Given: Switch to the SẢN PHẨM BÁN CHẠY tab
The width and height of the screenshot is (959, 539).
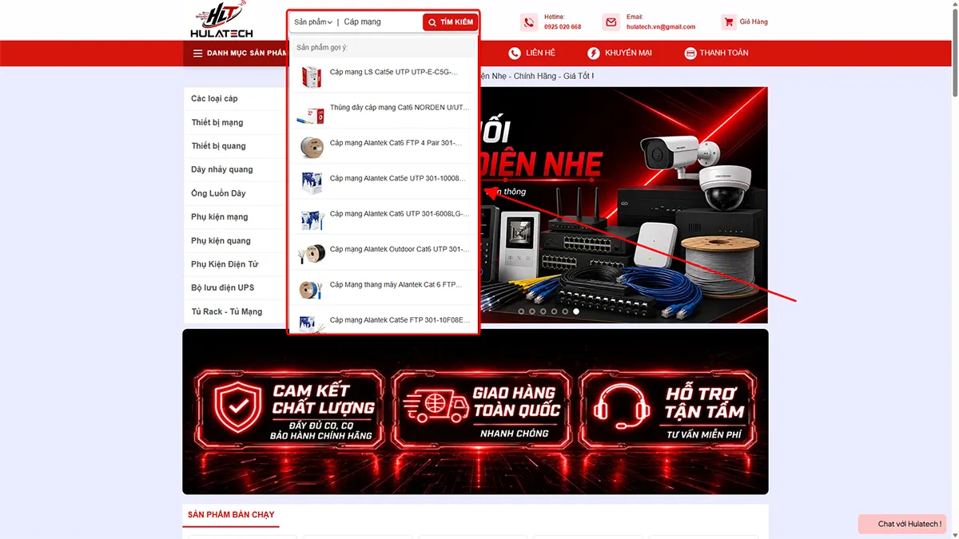Looking at the screenshot, I should click(x=231, y=515).
